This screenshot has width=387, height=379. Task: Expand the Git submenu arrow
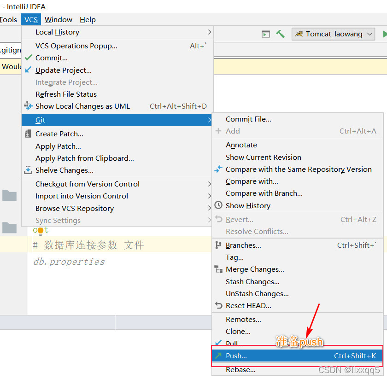click(x=209, y=120)
